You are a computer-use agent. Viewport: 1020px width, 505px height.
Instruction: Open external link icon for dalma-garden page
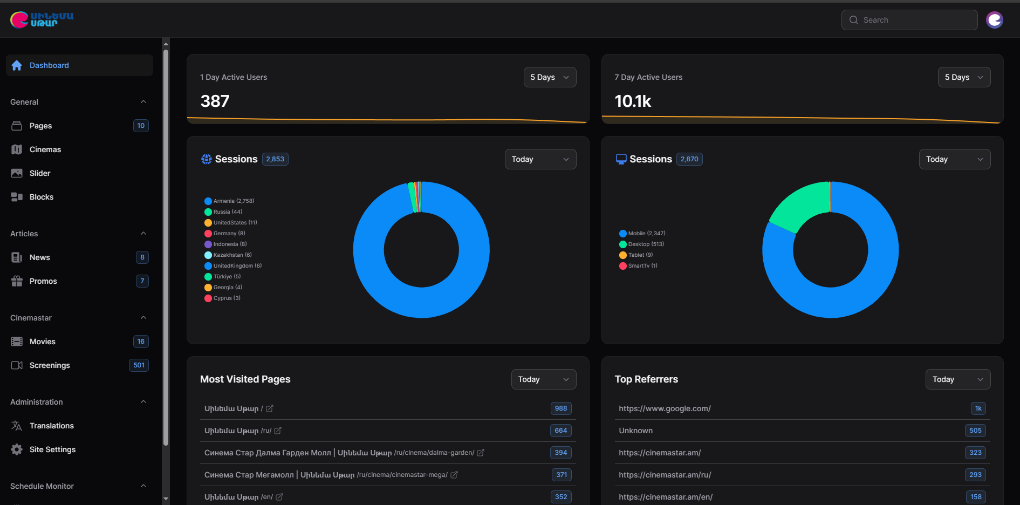[x=481, y=453]
